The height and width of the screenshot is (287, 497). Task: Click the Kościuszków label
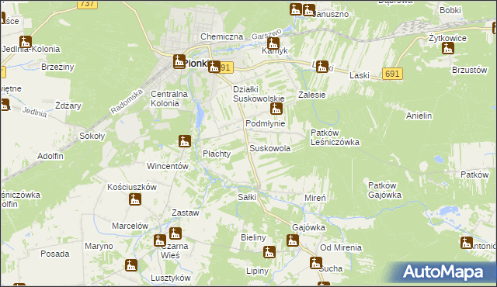coord(132,187)
